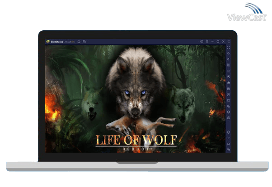Click the Life of Wolf game splash screen
272x187 pixels.
coord(135,99)
